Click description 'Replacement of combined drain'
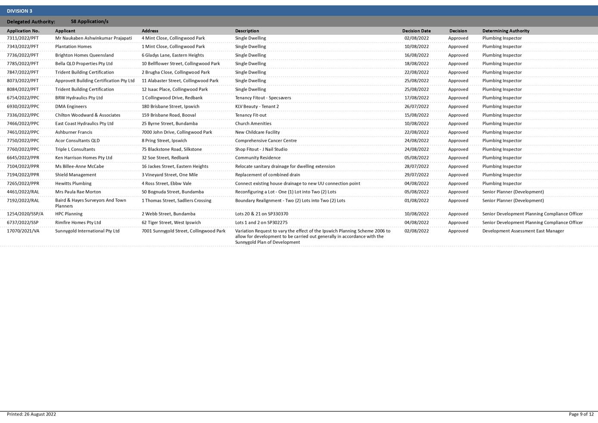Image resolution: width=598 pixels, height=423 pixels. pyautogui.click(x=268, y=175)
